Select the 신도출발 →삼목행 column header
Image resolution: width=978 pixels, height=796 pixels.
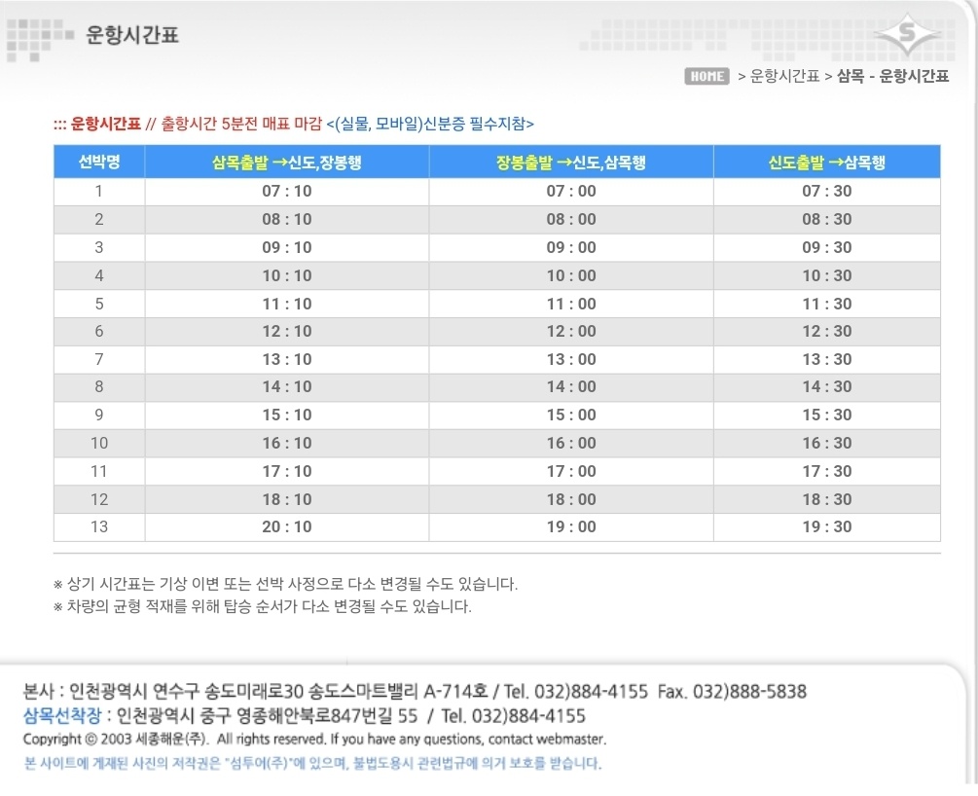[x=827, y=163]
